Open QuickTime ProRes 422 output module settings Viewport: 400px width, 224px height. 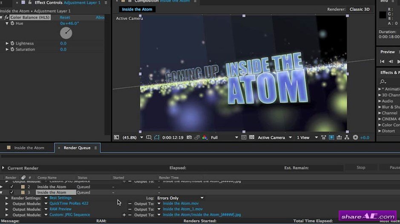[x=69, y=204]
